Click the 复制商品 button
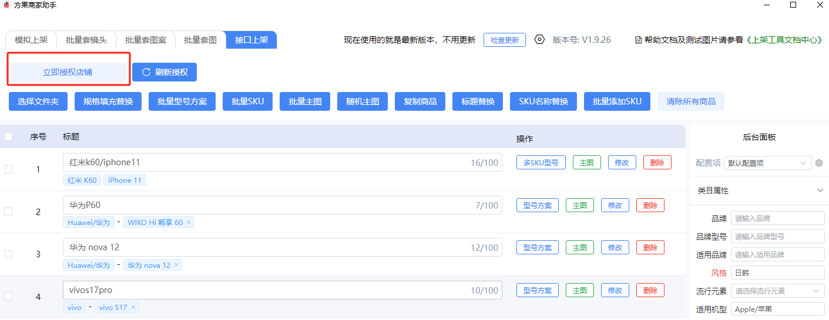Image resolution: width=829 pixels, height=320 pixels. click(420, 101)
